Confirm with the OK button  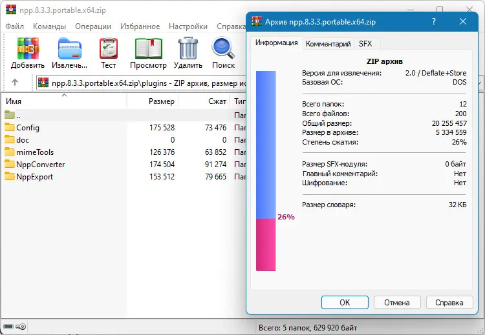345,302
